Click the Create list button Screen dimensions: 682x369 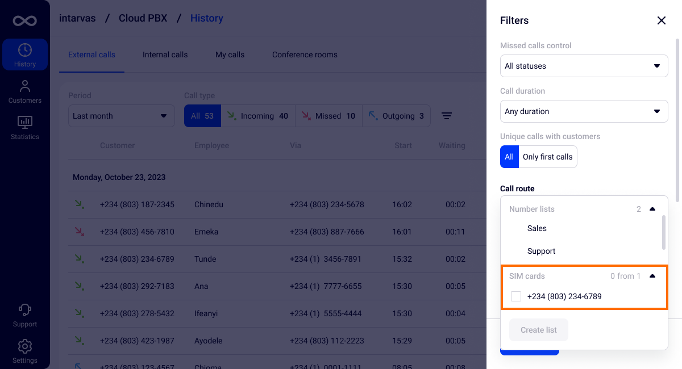coord(538,330)
